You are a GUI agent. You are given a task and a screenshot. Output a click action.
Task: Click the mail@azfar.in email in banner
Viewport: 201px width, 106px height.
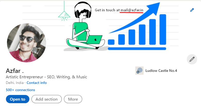coord(132,10)
